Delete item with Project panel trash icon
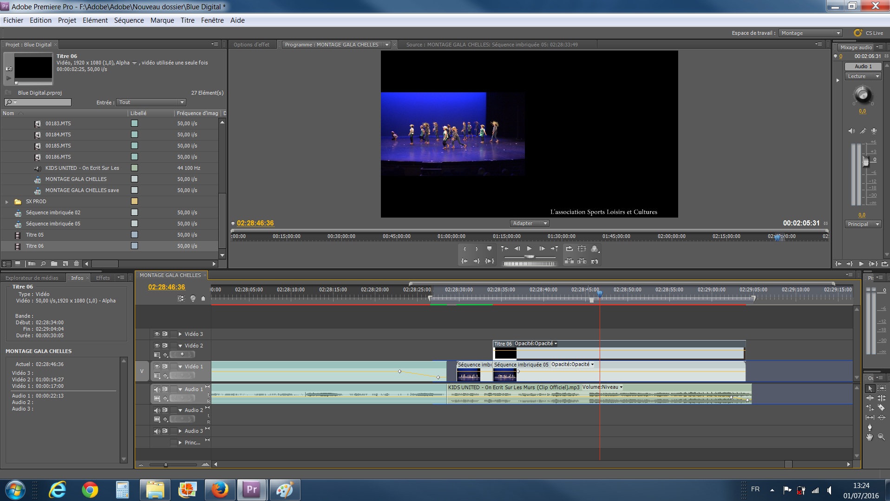The height and width of the screenshot is (501, 890). 76,263
